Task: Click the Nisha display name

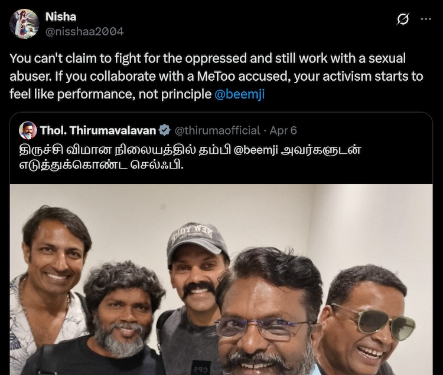Action: click(x=61, y=17)
